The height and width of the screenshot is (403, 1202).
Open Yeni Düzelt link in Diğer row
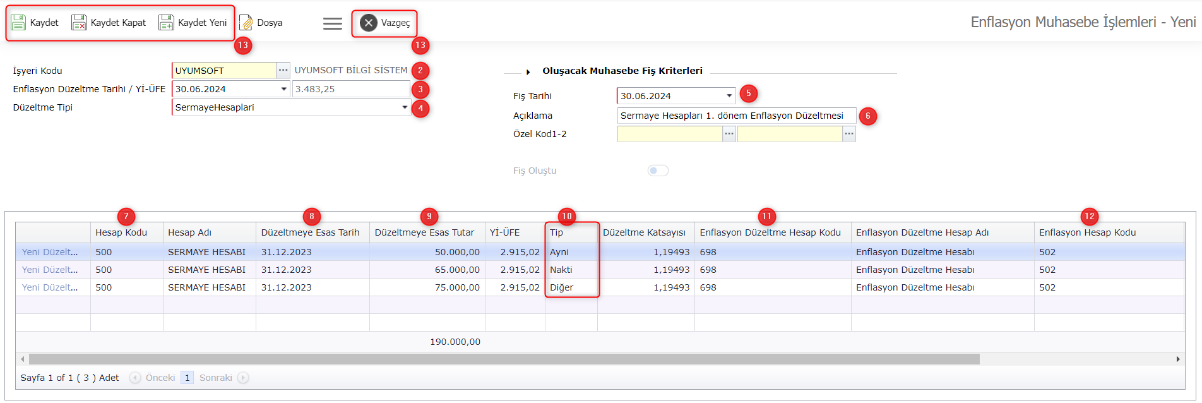click(50, 287)
